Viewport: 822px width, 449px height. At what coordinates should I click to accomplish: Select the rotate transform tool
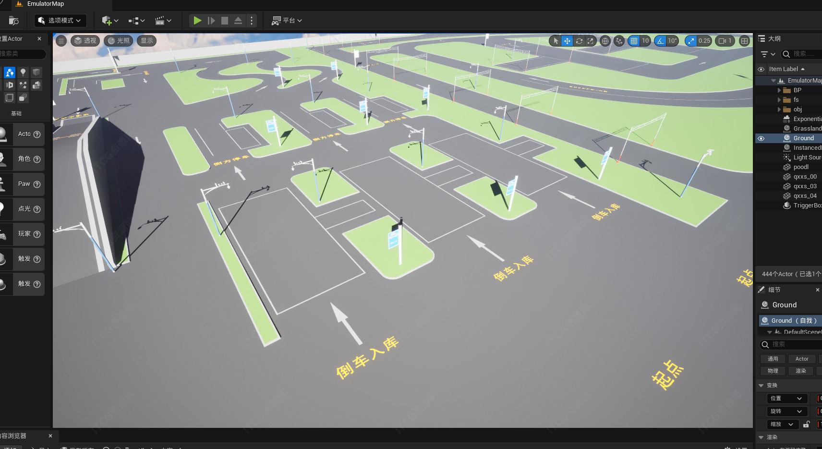579,41
